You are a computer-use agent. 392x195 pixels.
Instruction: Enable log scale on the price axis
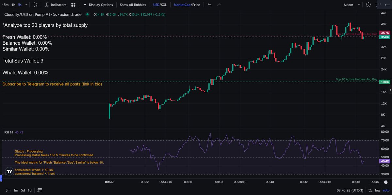377,190
